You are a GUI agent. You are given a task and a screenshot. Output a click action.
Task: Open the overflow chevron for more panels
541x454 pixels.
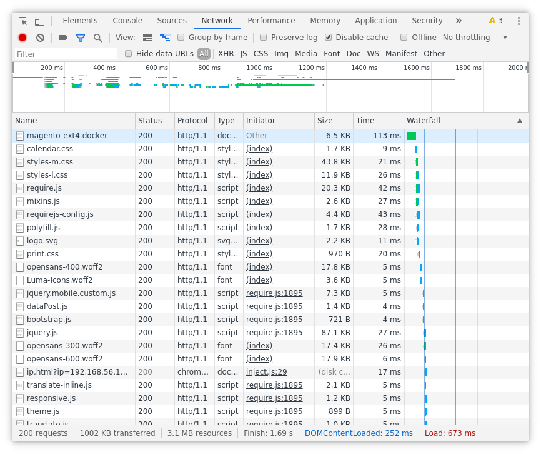(x=459, y=20)
